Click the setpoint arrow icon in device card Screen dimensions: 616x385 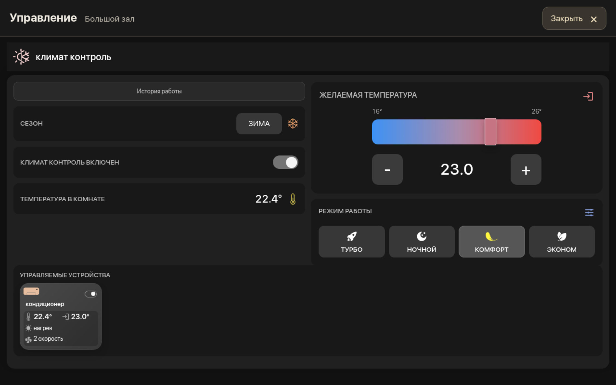pos(65,317)
